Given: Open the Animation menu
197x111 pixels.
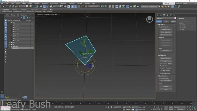Looking at the screenshot, I should (45, 3).
